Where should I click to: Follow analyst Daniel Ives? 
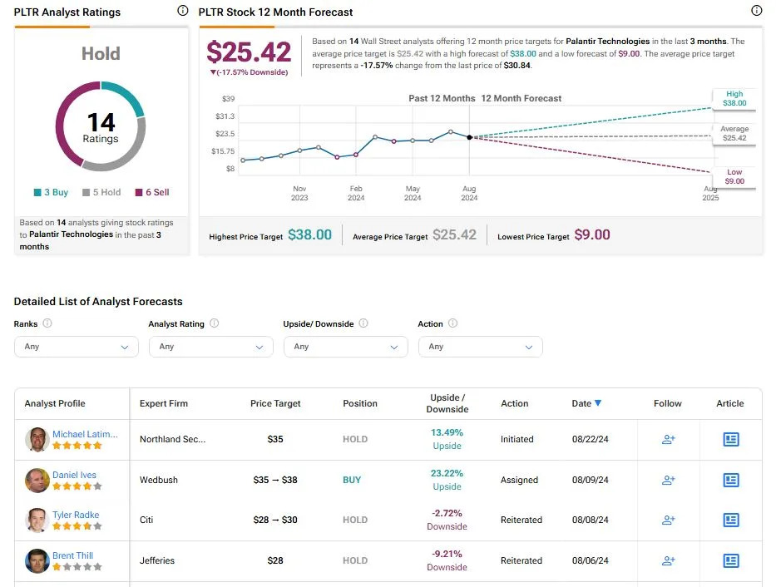point(668,480)
